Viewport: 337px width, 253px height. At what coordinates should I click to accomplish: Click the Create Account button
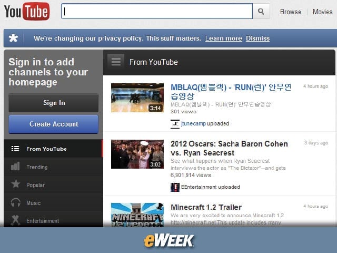(x=54, y=124)
